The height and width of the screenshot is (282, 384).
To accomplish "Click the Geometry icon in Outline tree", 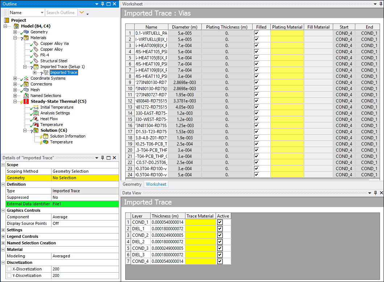I will click(x=26, y=32).
